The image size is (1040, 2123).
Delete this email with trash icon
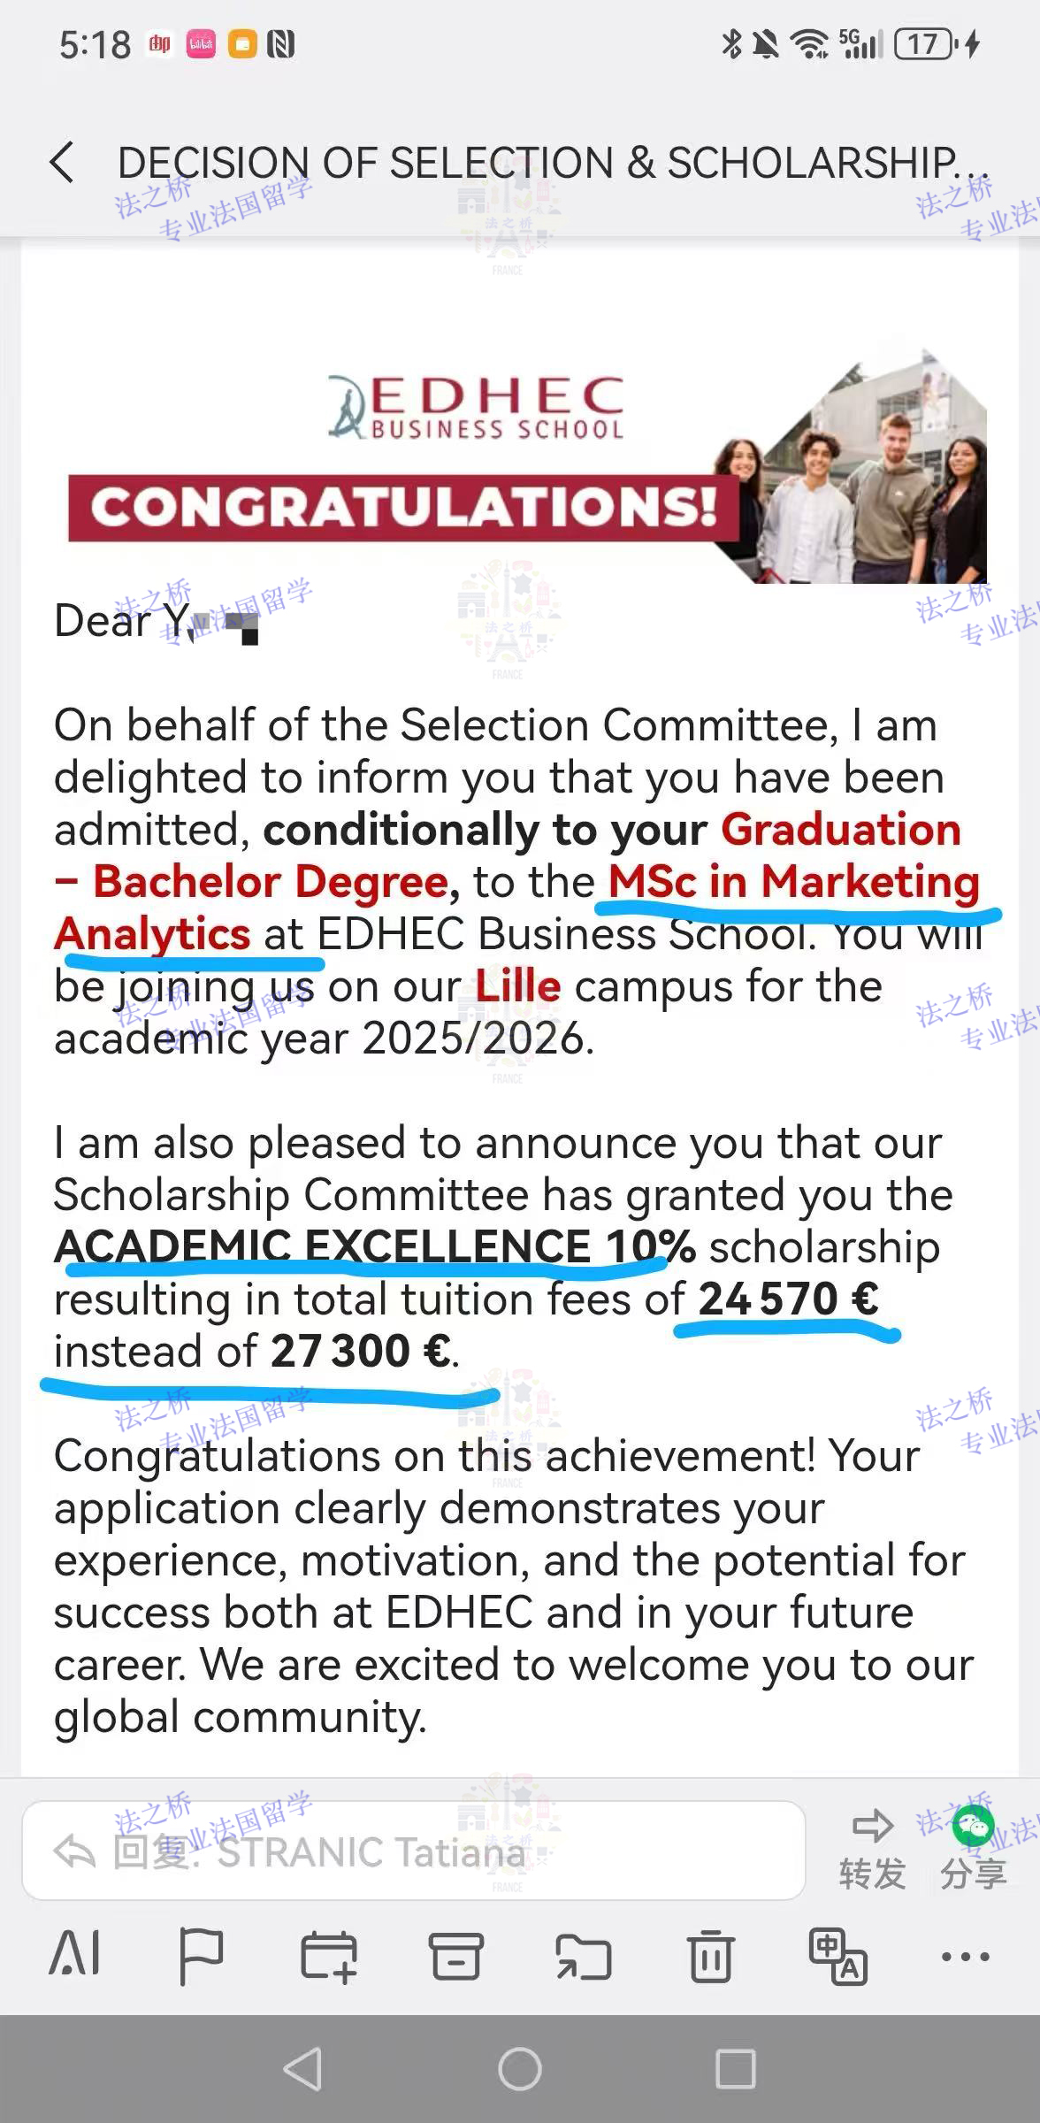pyautogui.click(x=710, y=1957)
